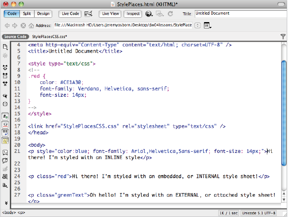Click the '</head>' tag on line 18
This screenshot has height=217, width=289.
[38, 132]
